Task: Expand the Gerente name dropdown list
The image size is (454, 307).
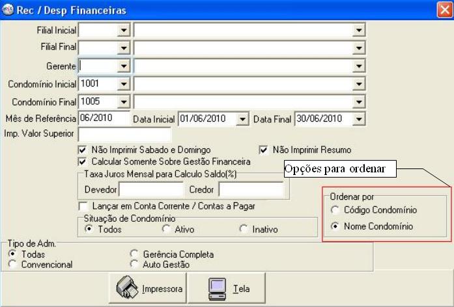Action: point(358,66)
